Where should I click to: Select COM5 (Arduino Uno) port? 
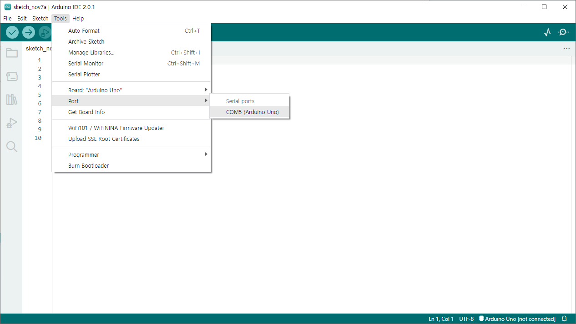click(249, 112)
